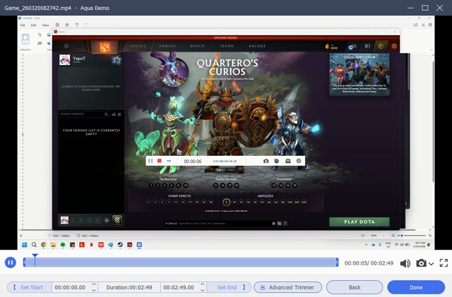Click Paint's Selection tool icon

coord(25,39)
